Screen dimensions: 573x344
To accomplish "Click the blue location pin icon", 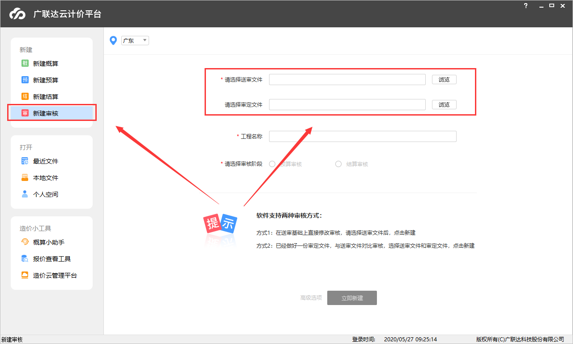I will pyautogui.click(x=113, y=41).
